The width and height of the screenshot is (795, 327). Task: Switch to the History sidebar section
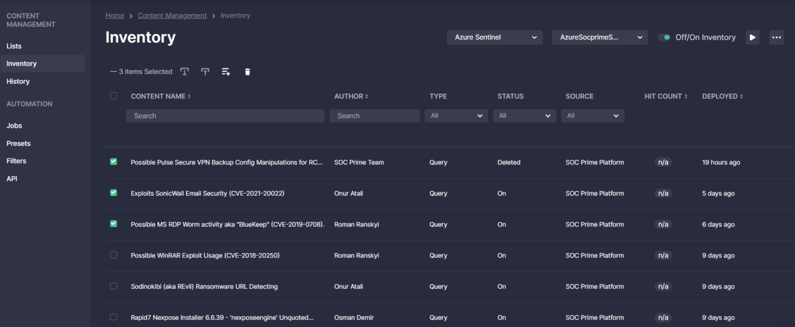[x=18, y=81]
